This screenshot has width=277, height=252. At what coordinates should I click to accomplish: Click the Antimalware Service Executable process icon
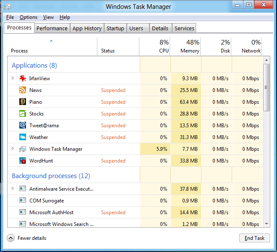23,189
